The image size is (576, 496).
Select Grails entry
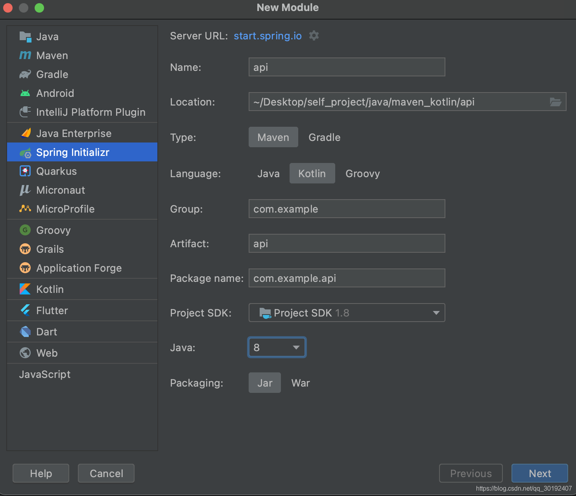(82, 249)
